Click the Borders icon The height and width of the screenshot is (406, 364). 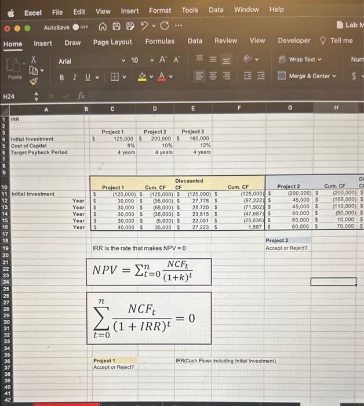115,77
